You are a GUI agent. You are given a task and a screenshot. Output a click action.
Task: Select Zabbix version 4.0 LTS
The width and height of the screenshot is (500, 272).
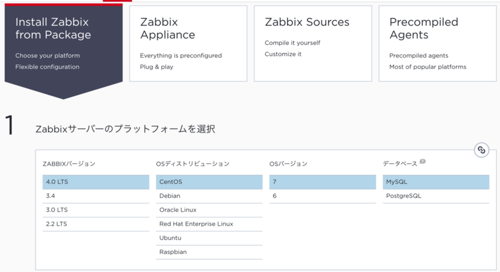96,182
